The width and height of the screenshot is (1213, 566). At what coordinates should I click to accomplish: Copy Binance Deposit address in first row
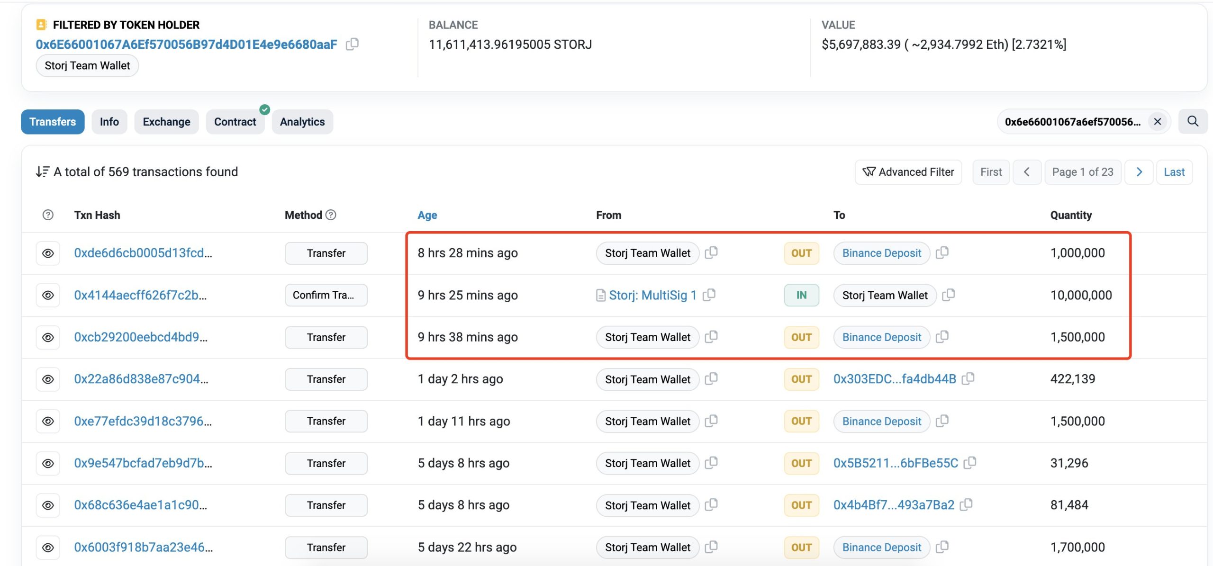[x=942, y=253]
